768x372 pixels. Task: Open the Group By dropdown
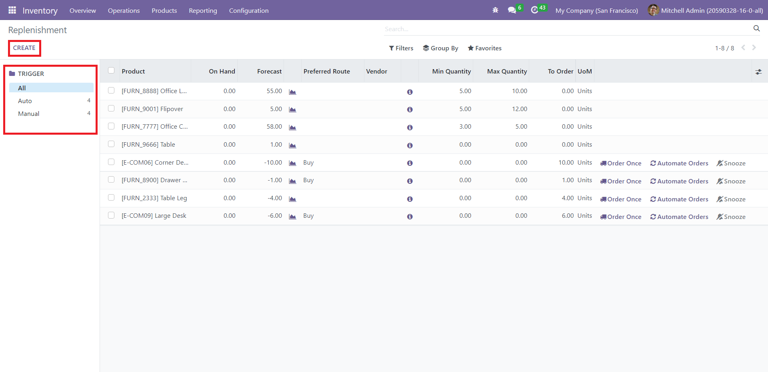[x=440, y=48]
